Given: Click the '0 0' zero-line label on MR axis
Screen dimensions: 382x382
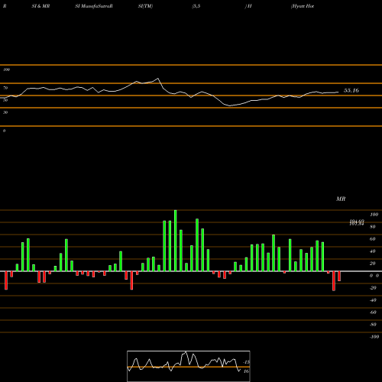Looking at the screenshot, I should click(374, 276).
